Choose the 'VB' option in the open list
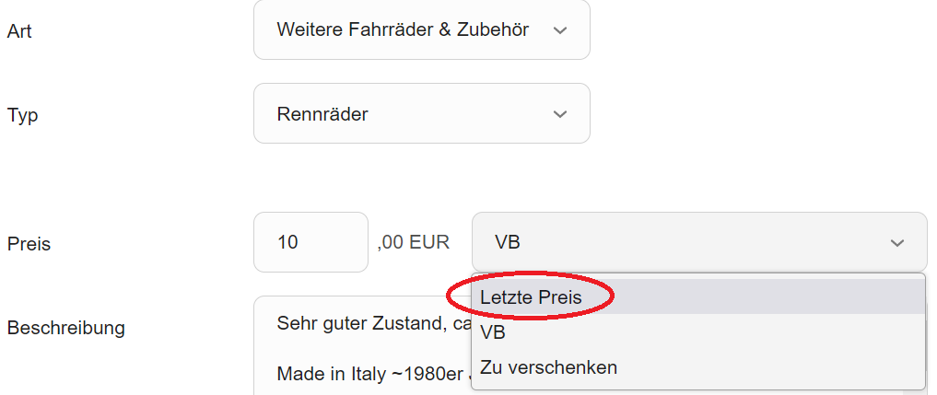Viewport: 937px width, 395px height. coord(494,332)
